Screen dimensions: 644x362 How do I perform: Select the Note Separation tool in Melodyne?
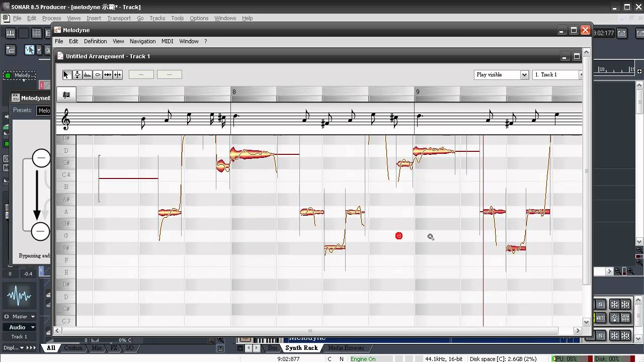click(x=118, y=74)
